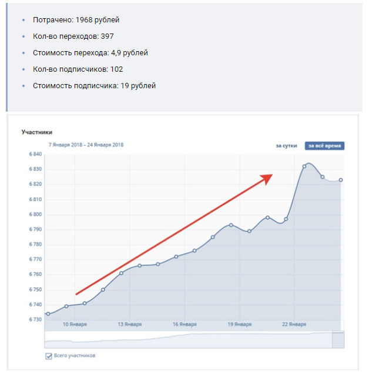Click the '19 Января' axis label
This screenshot has height=378, width=369.
(240, 325)
